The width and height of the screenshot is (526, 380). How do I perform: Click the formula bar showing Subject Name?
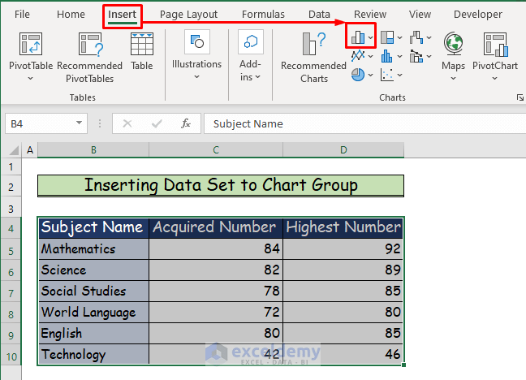365,124
